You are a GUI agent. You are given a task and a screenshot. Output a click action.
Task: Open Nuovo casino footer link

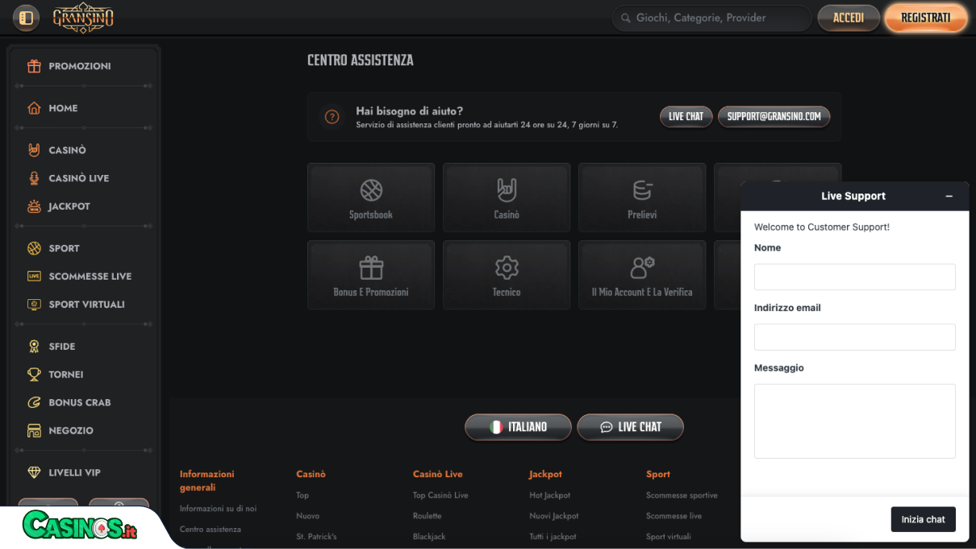click(307, 516)
